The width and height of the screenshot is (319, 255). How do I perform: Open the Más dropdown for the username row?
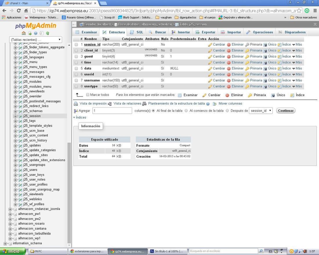tap(297, 80)
